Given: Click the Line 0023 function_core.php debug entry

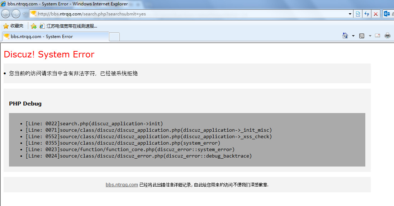Looking at the screenshot, I should [x=130, y=149].
